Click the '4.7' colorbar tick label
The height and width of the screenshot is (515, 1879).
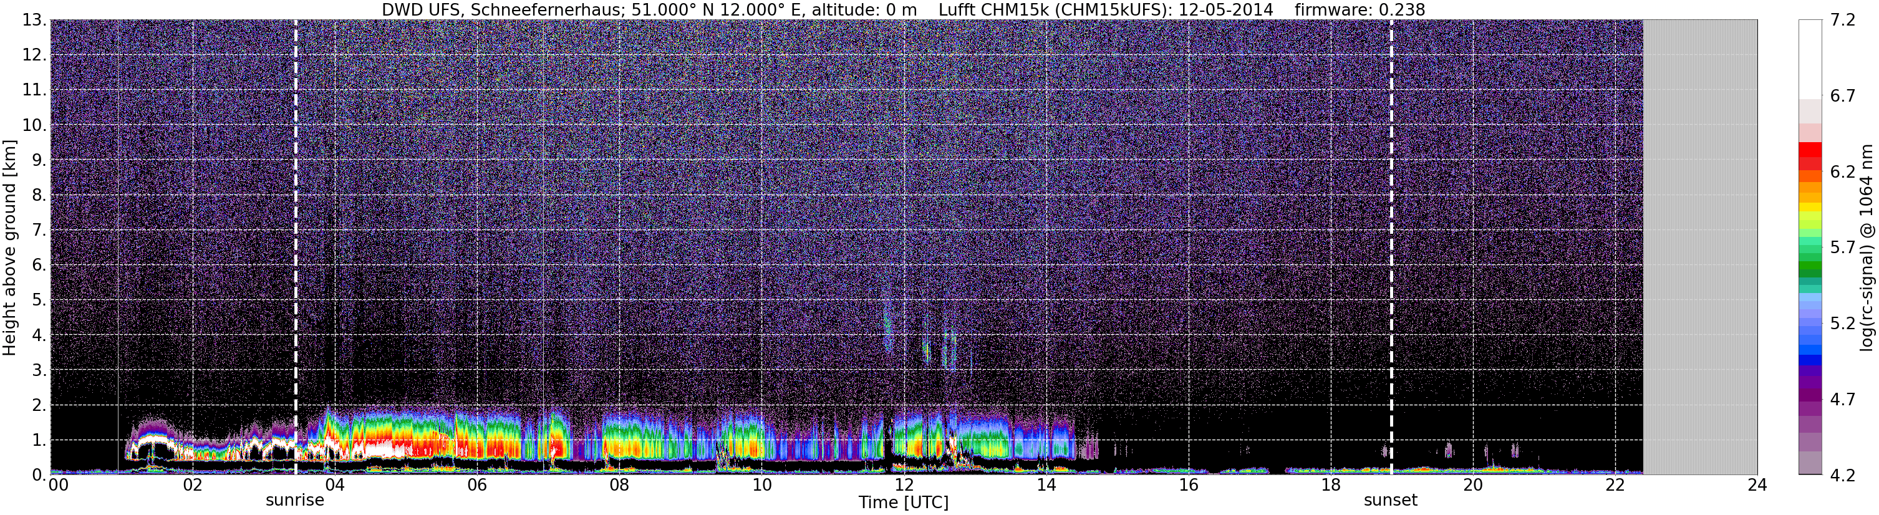click(1843, 399)
